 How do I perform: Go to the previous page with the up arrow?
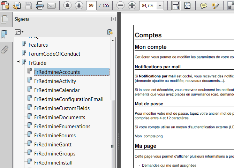click(67, 6)
